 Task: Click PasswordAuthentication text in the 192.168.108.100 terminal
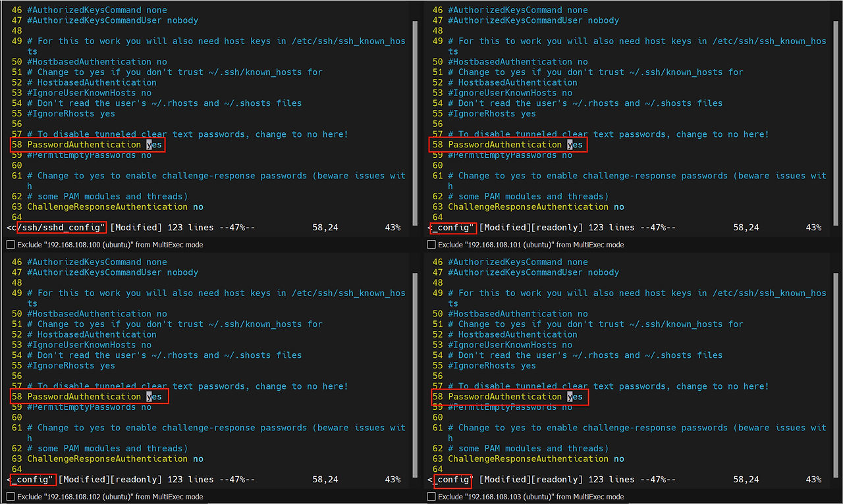(x=84, y=145)
